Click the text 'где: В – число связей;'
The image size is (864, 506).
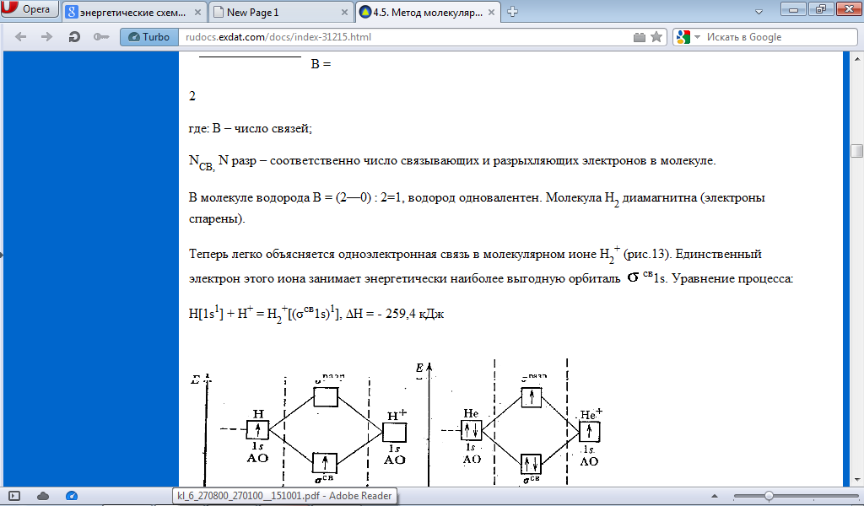pos(250,128)
